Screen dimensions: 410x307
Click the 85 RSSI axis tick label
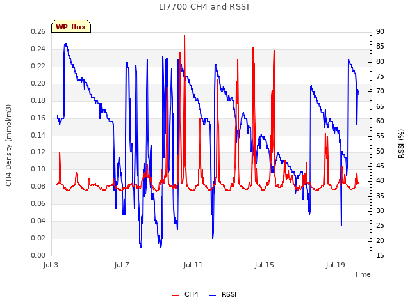click(x=380, y=47)
